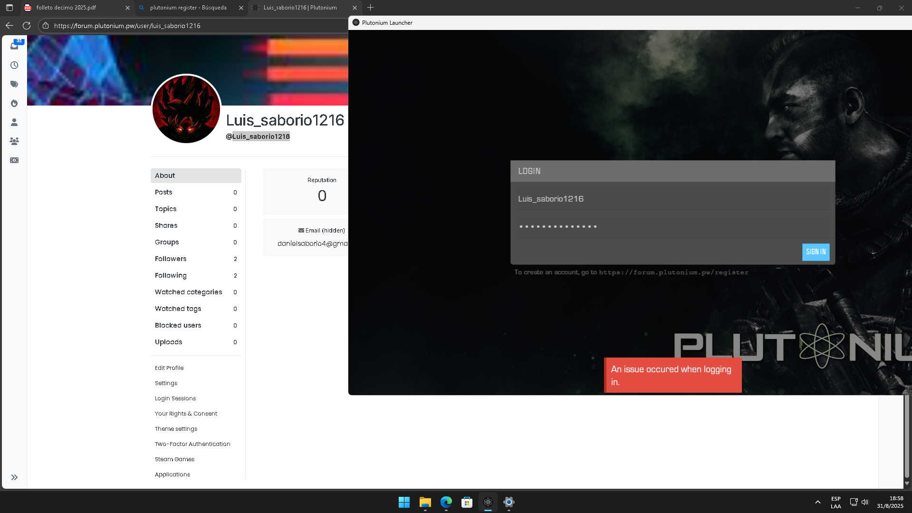Open the Groups profile section in the list

[196, 242]
